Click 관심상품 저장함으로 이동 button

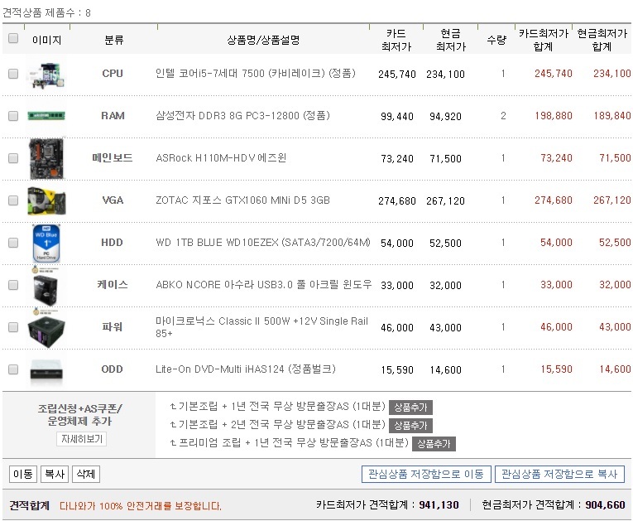coord(426,474)
